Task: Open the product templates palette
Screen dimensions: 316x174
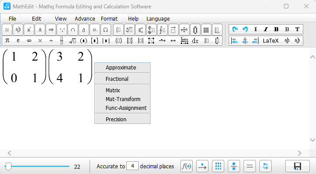Action: tap(195, 30)
